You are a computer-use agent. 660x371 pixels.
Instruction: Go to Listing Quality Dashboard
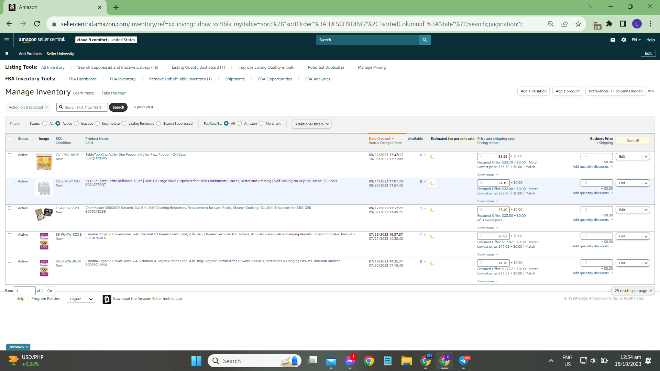(198, 67)
